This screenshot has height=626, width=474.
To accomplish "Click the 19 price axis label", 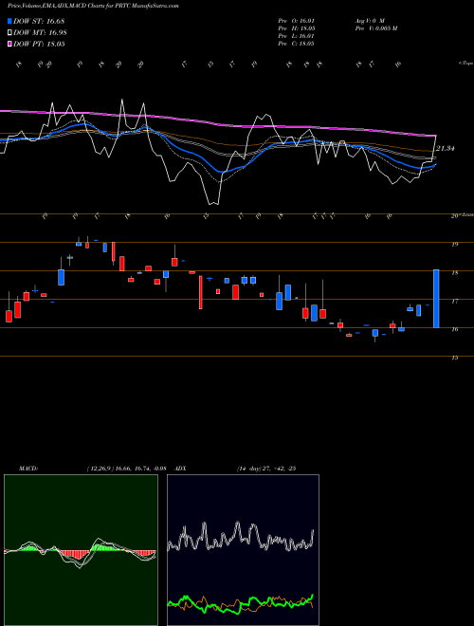I will point(454,245).
